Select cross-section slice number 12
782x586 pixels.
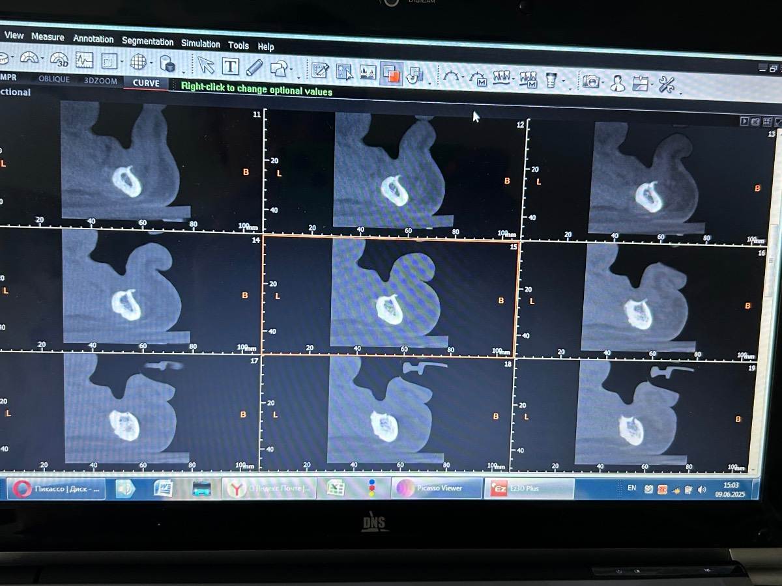tap(395, 176)
